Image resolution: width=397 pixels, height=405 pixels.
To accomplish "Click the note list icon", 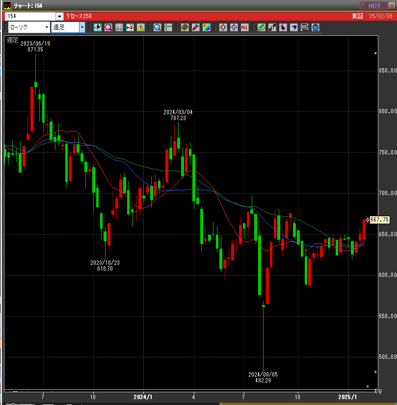I will point(304,27).
